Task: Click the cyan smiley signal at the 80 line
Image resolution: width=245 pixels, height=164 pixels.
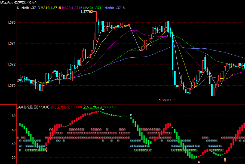Action: [131, 115]
